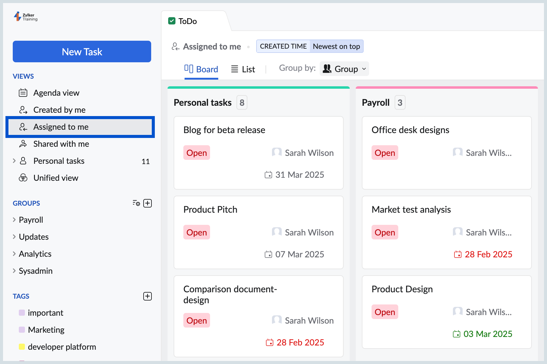The image size is (547, 364).
Task: Click Open status on Market test analysis
Action: [385, 232]
